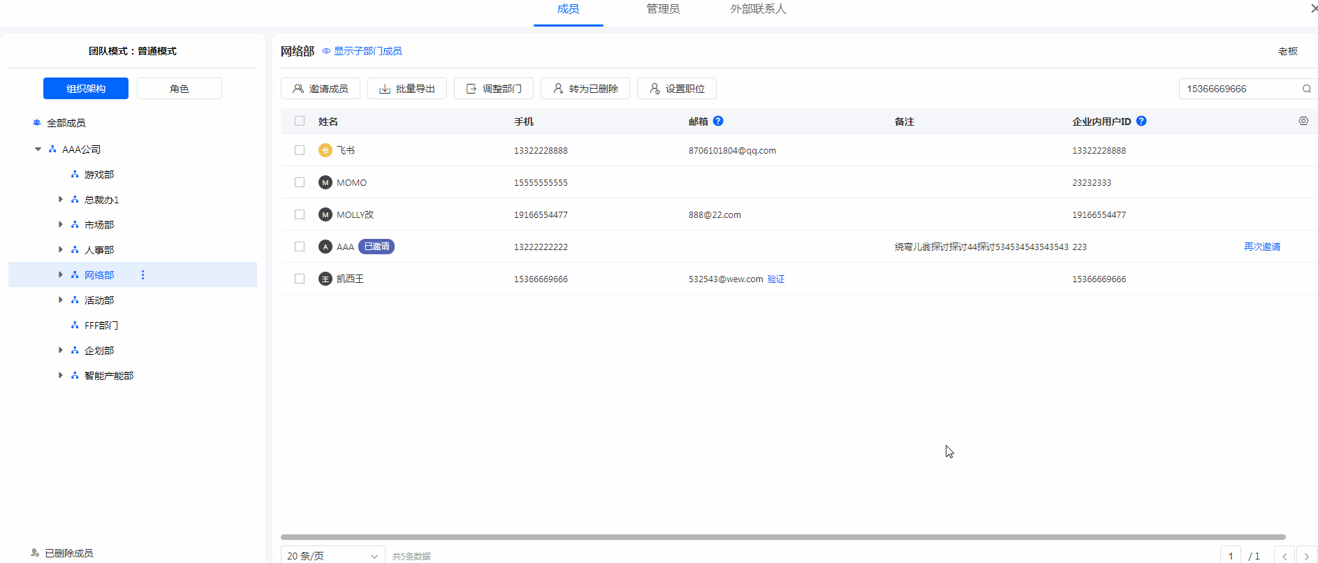This screenshot has height=563, width=1318.
Task: Click the 飞书 member avatar
Action: click(x=325, y=150)
